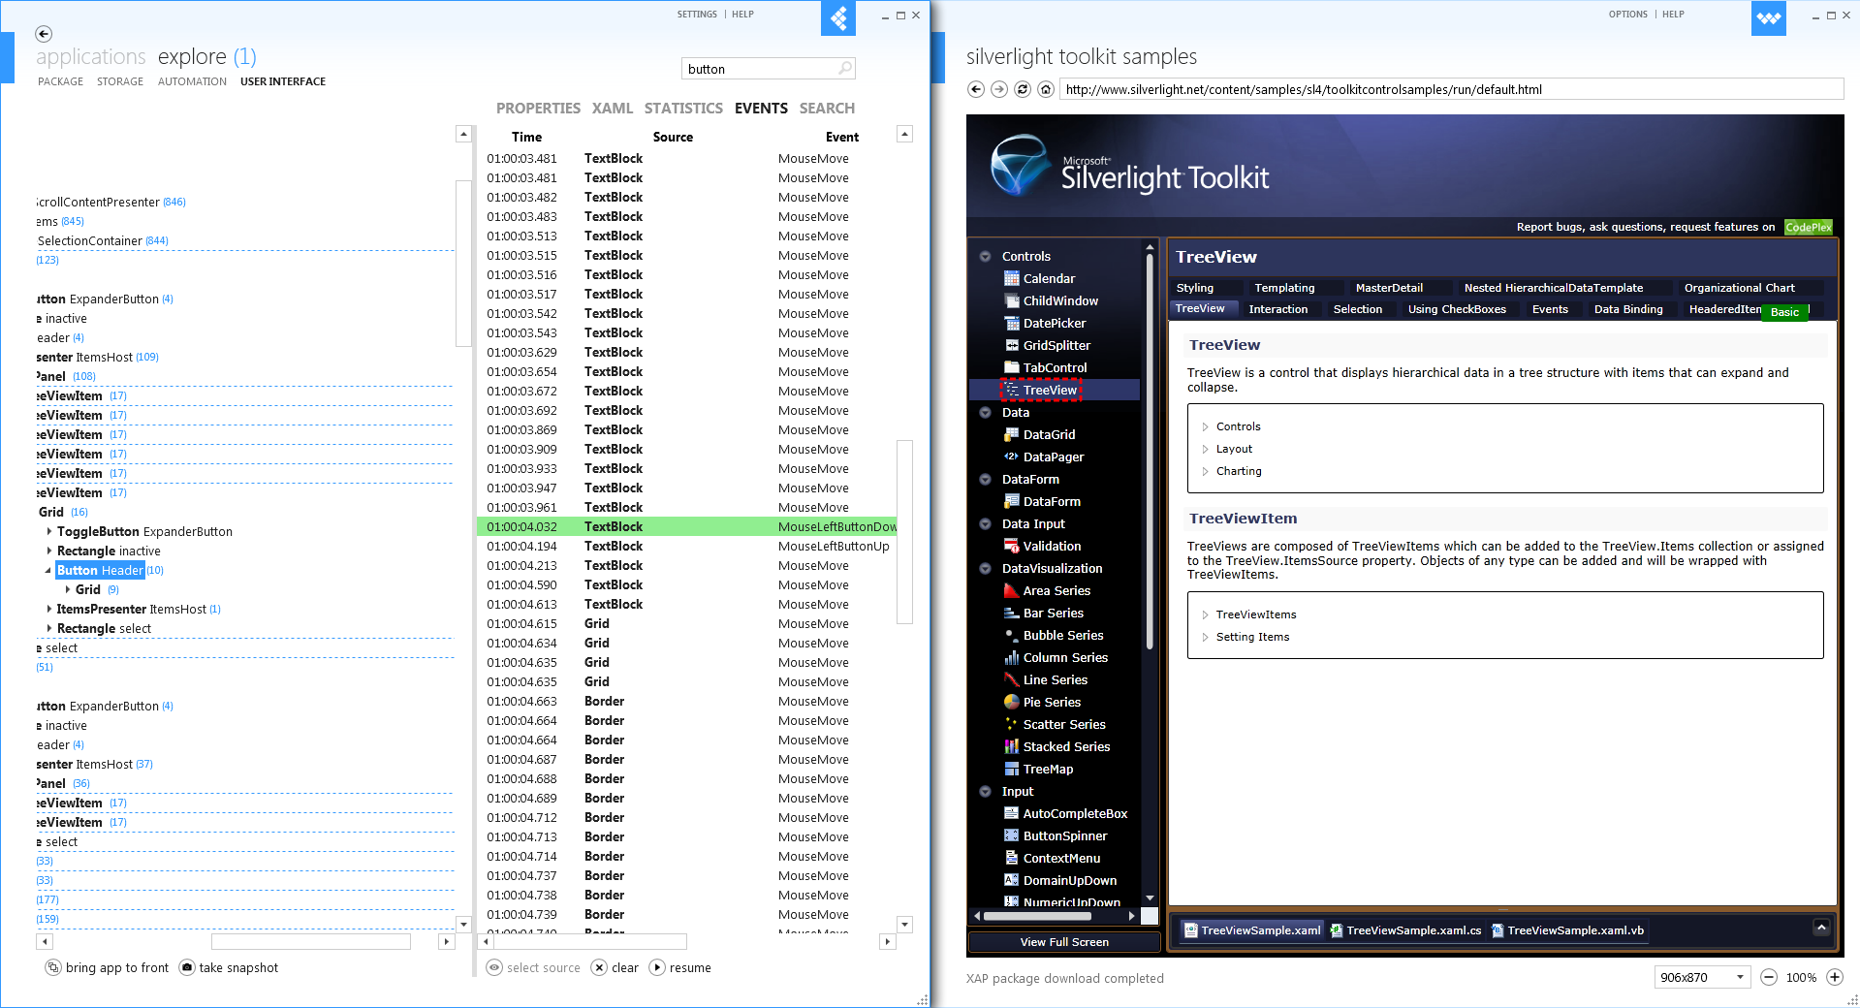Switch to the STATISTICS tab
Image resolution: width=1860 pixels, height=1008 pixels.
click(x=683, y=108)
